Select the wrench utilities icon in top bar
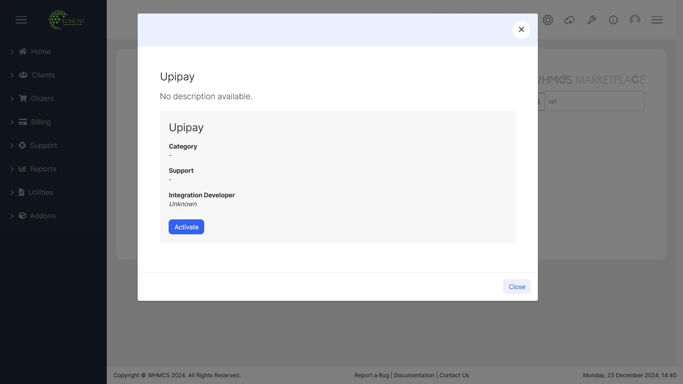Screen dimensions: 683x384 point(592,20)
